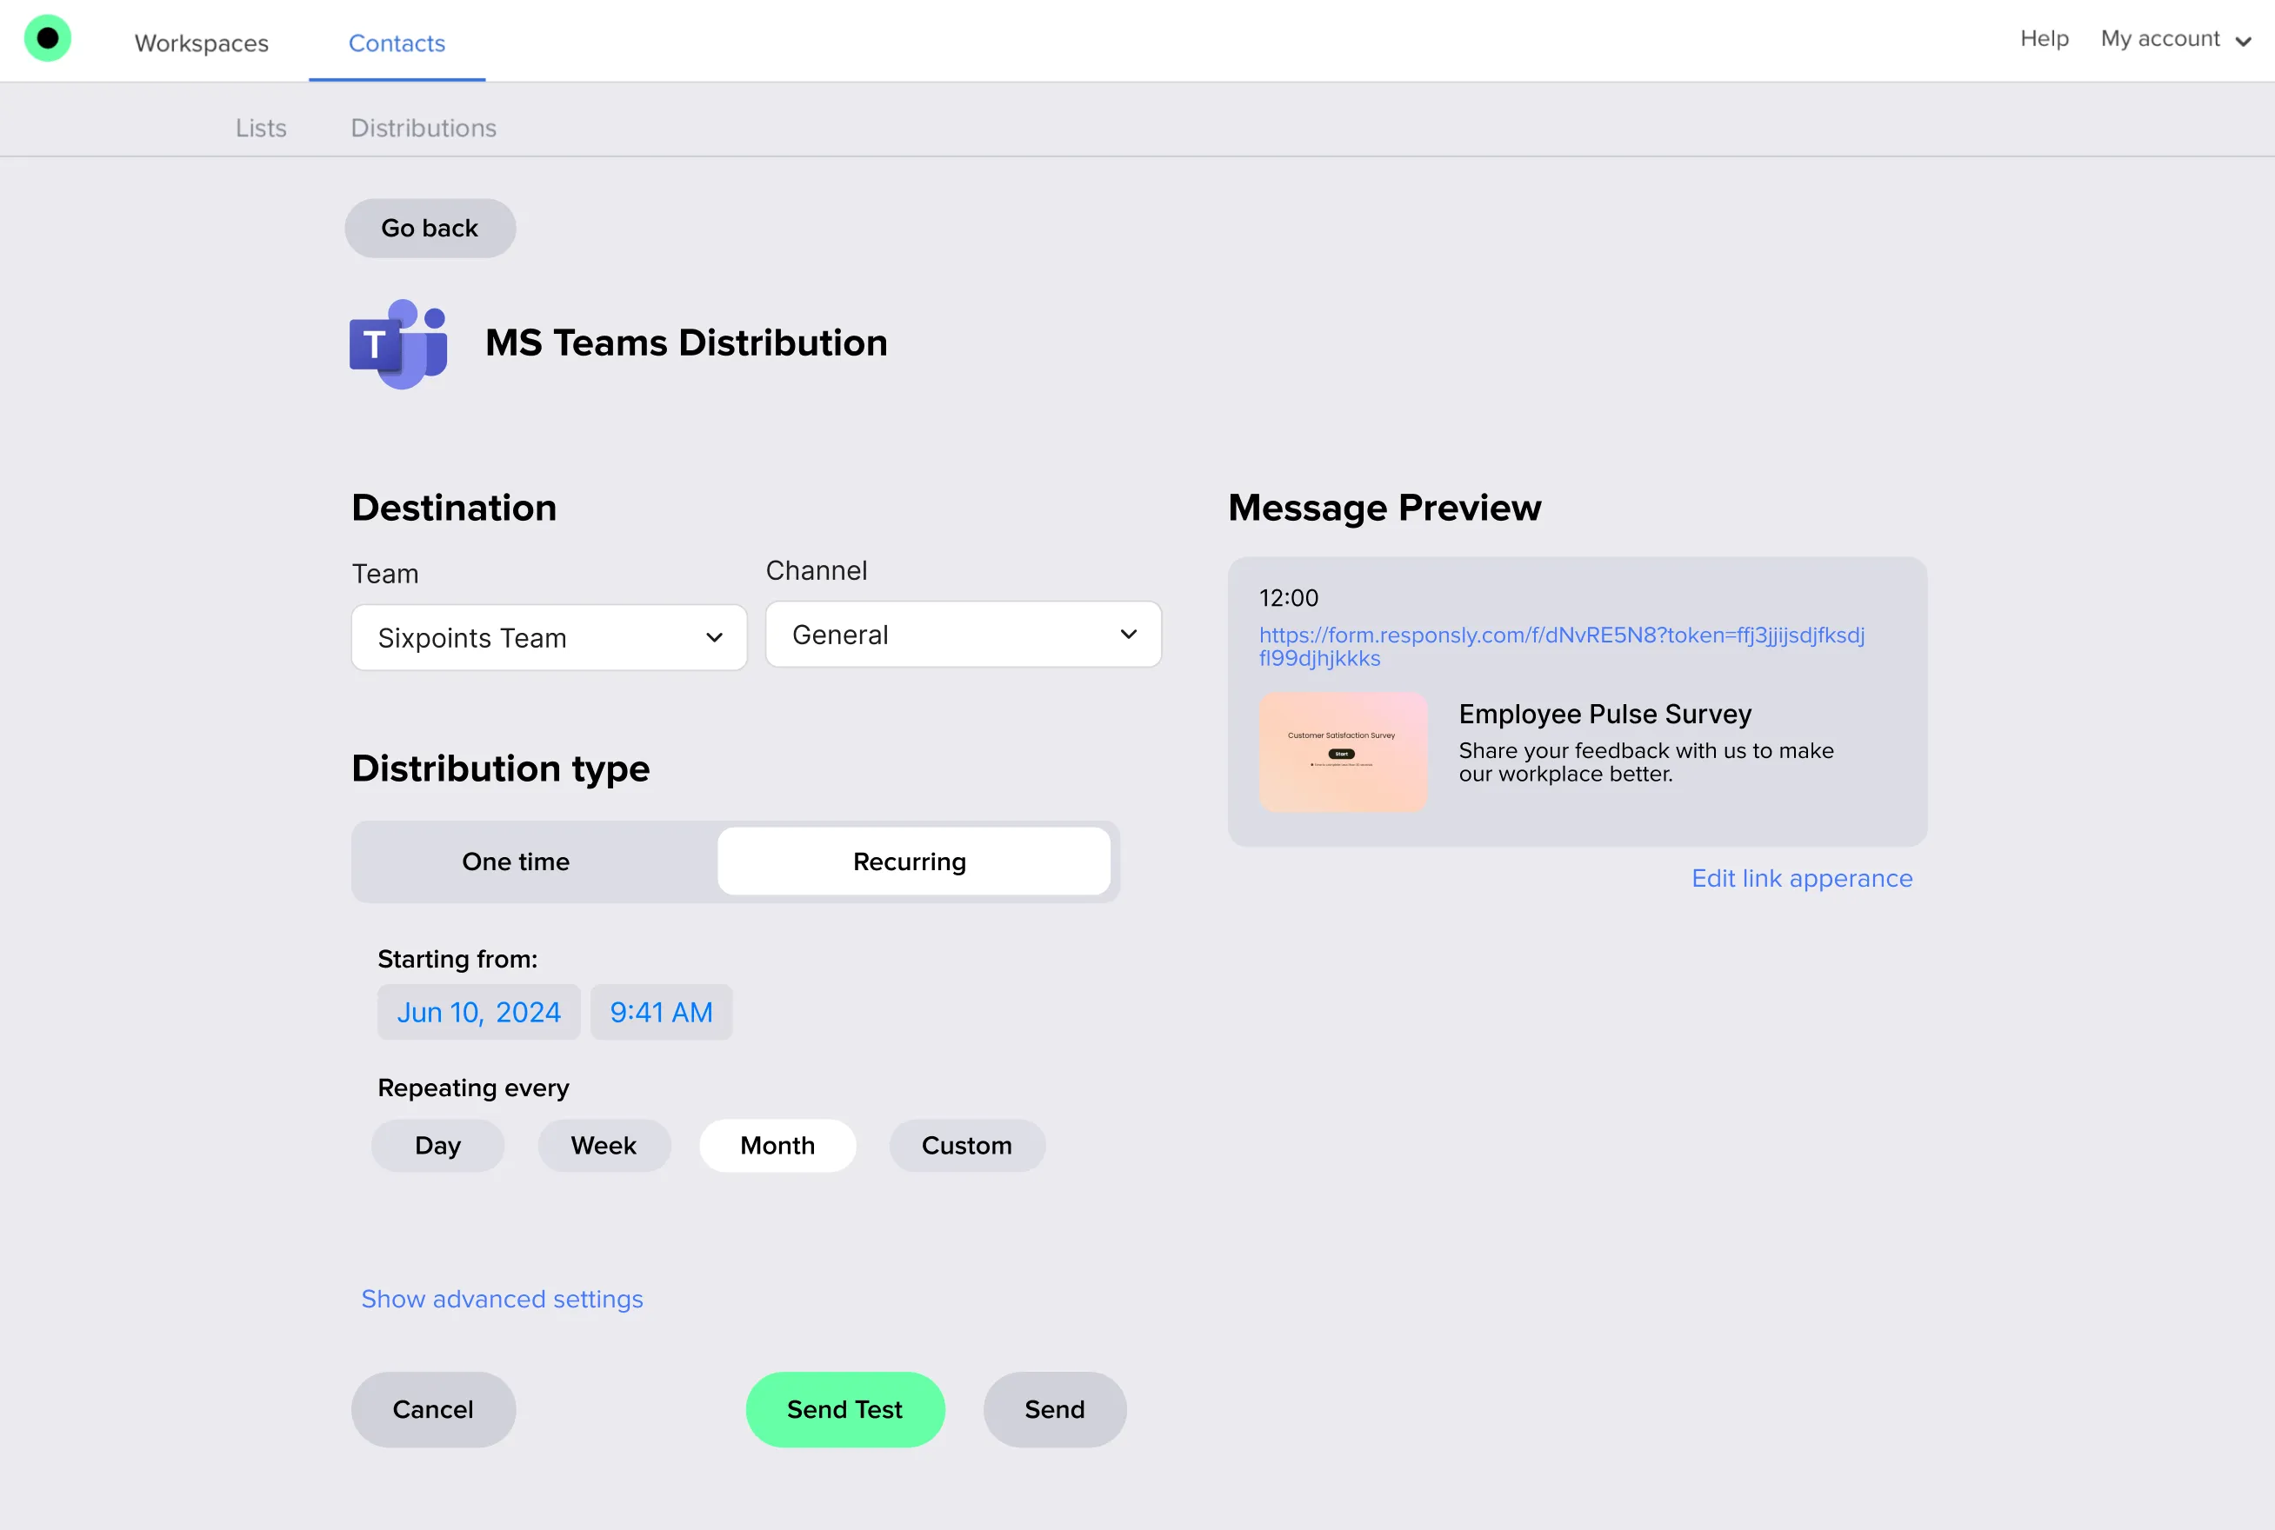Click the Go back button

pos(430,228)
